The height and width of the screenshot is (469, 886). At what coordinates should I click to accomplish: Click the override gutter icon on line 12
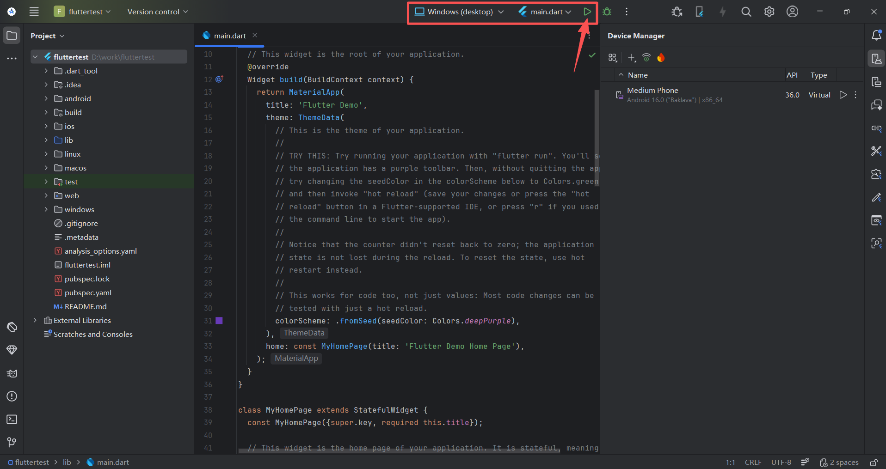pos(219,79)
